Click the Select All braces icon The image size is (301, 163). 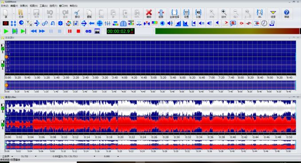pyautogui.click(x=174, y=14)
